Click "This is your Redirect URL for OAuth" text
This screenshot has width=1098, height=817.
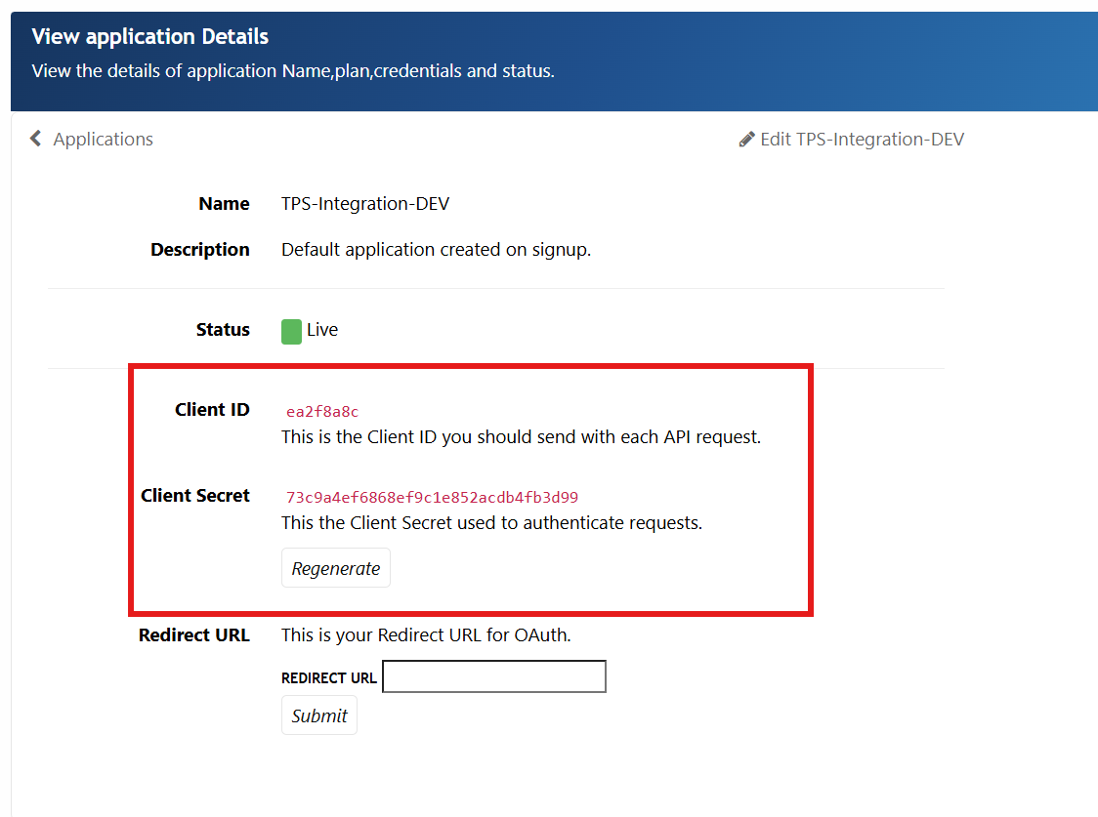(426, 635)
